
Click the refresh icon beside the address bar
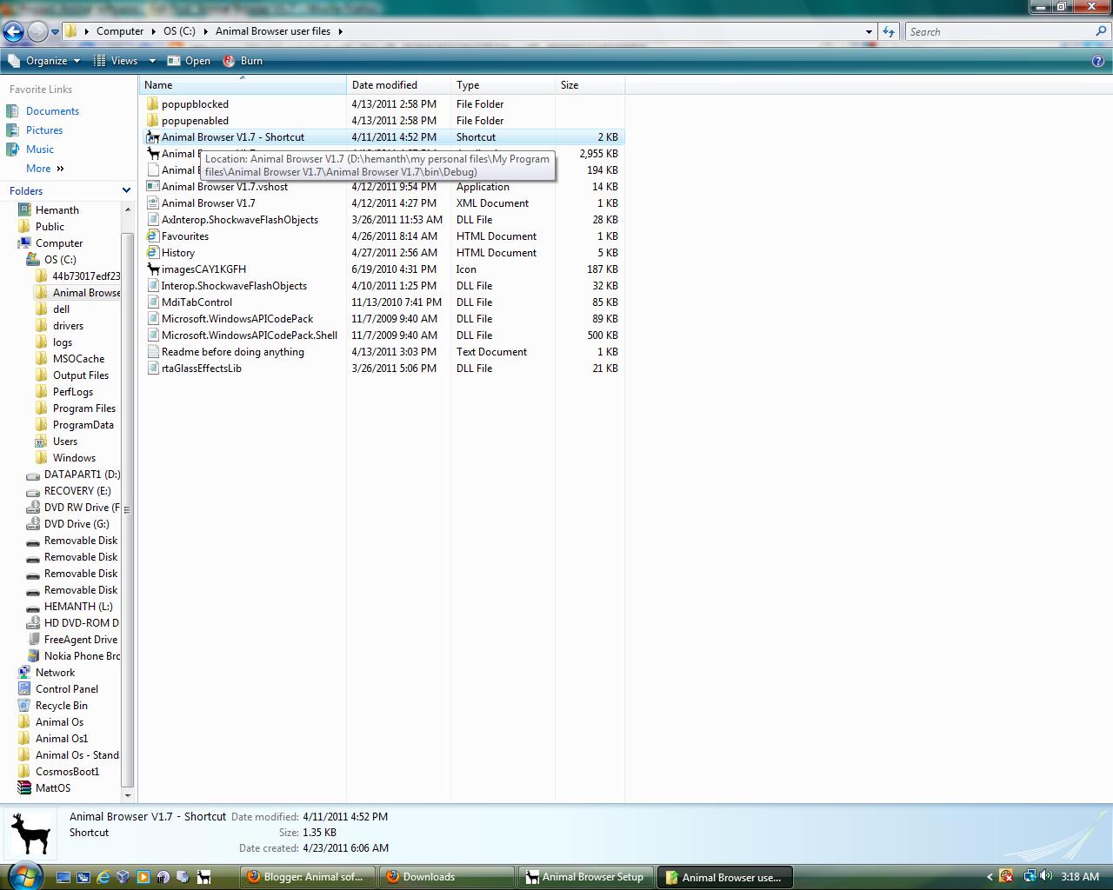tap(888, 31)
